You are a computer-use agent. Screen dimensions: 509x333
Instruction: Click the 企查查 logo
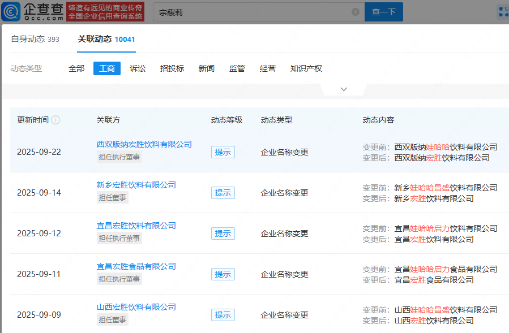[x=34, y=11]
